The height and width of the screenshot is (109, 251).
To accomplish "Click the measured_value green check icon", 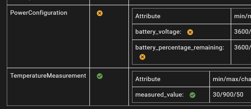I will (x=192, y=95).
